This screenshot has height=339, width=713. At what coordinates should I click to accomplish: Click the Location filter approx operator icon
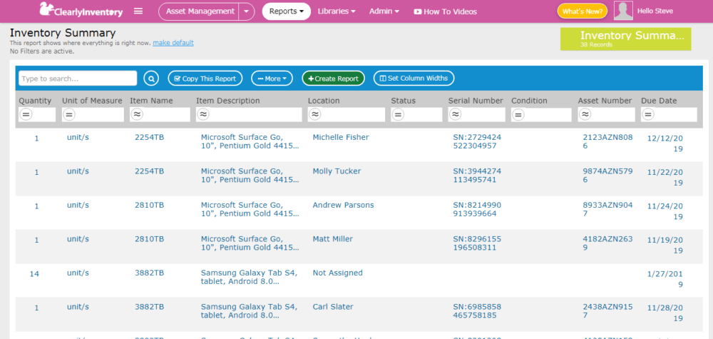point(314,115)
